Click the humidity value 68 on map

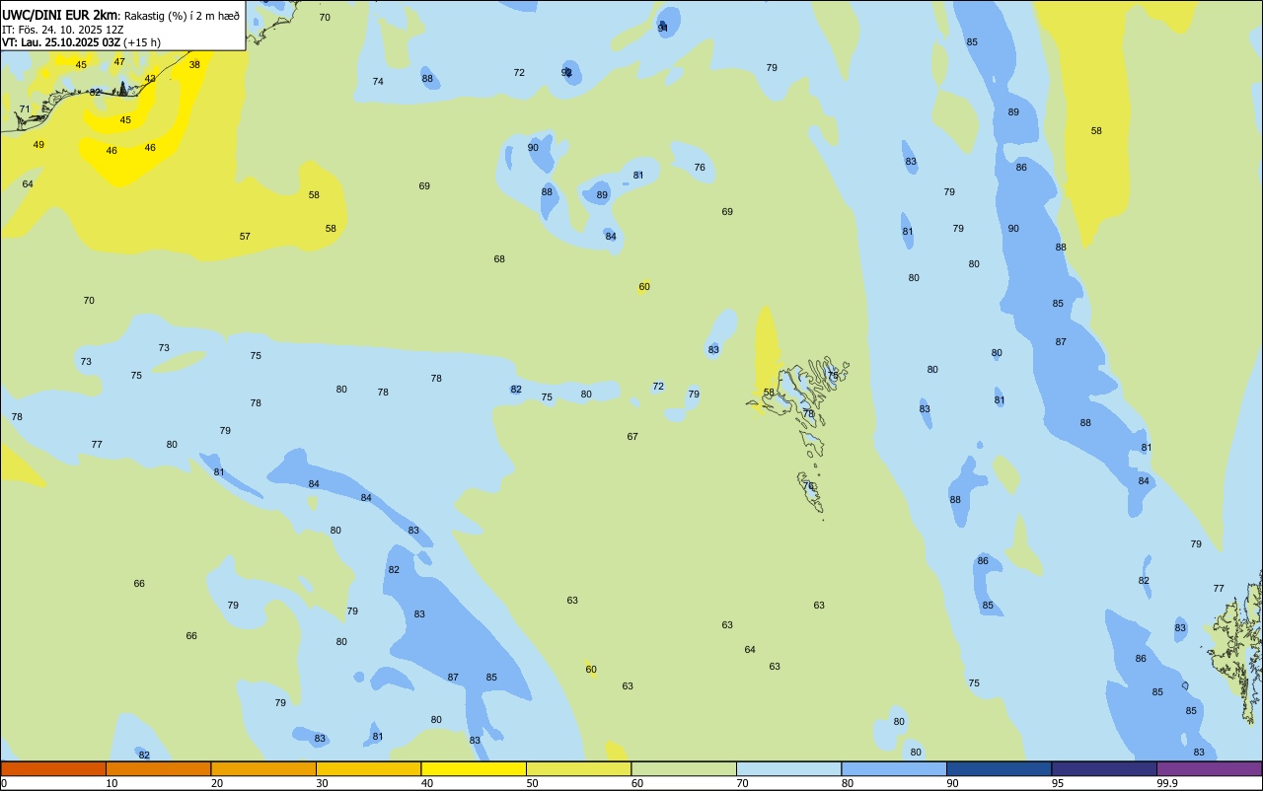(499, 258)
